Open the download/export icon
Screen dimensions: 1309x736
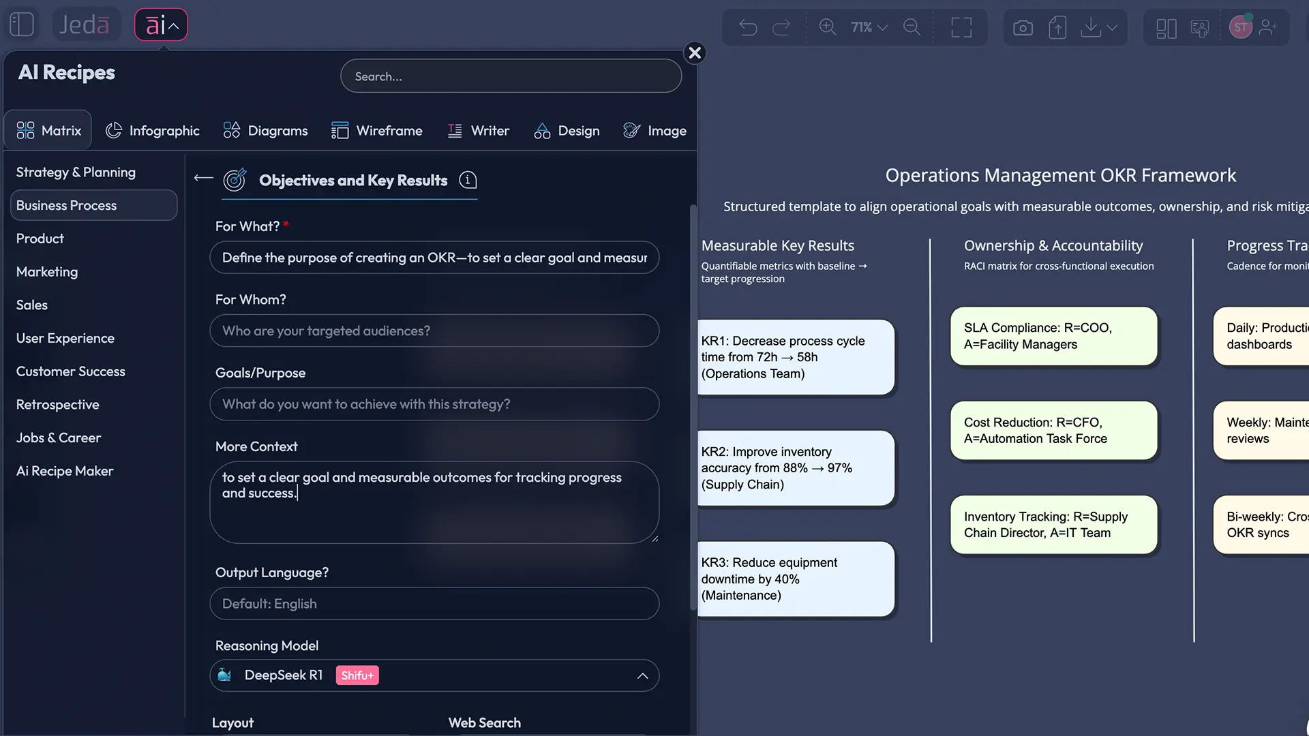coord(1092,27)
